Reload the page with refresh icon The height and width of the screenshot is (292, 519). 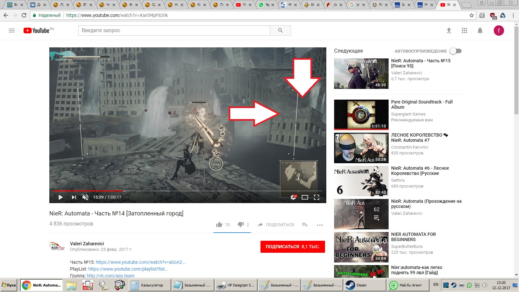click(24, 15)
